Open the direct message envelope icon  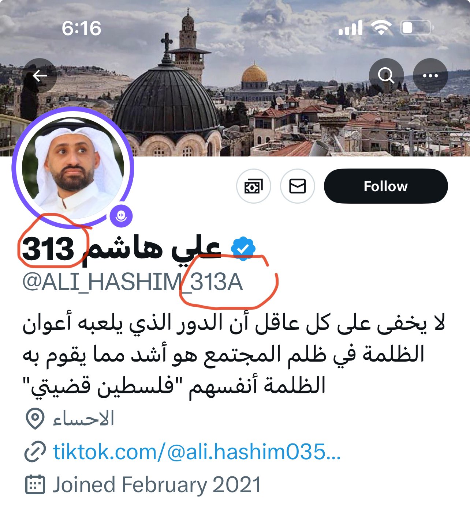[297, 186]
